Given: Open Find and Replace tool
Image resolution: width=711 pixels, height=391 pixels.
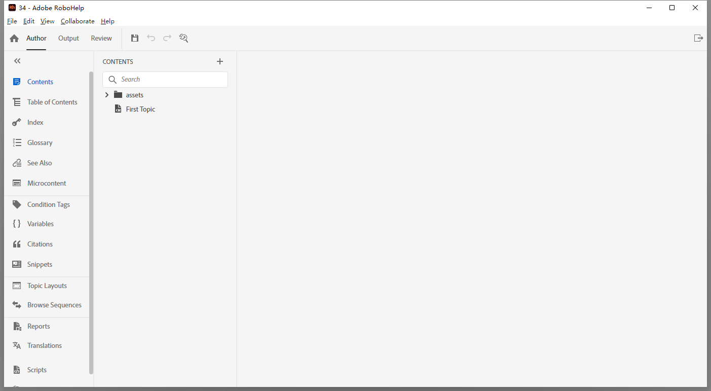Looking at the screenshot, I should pos(183,38).
